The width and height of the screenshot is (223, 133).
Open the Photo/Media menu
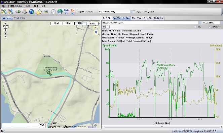click(15, 6)
